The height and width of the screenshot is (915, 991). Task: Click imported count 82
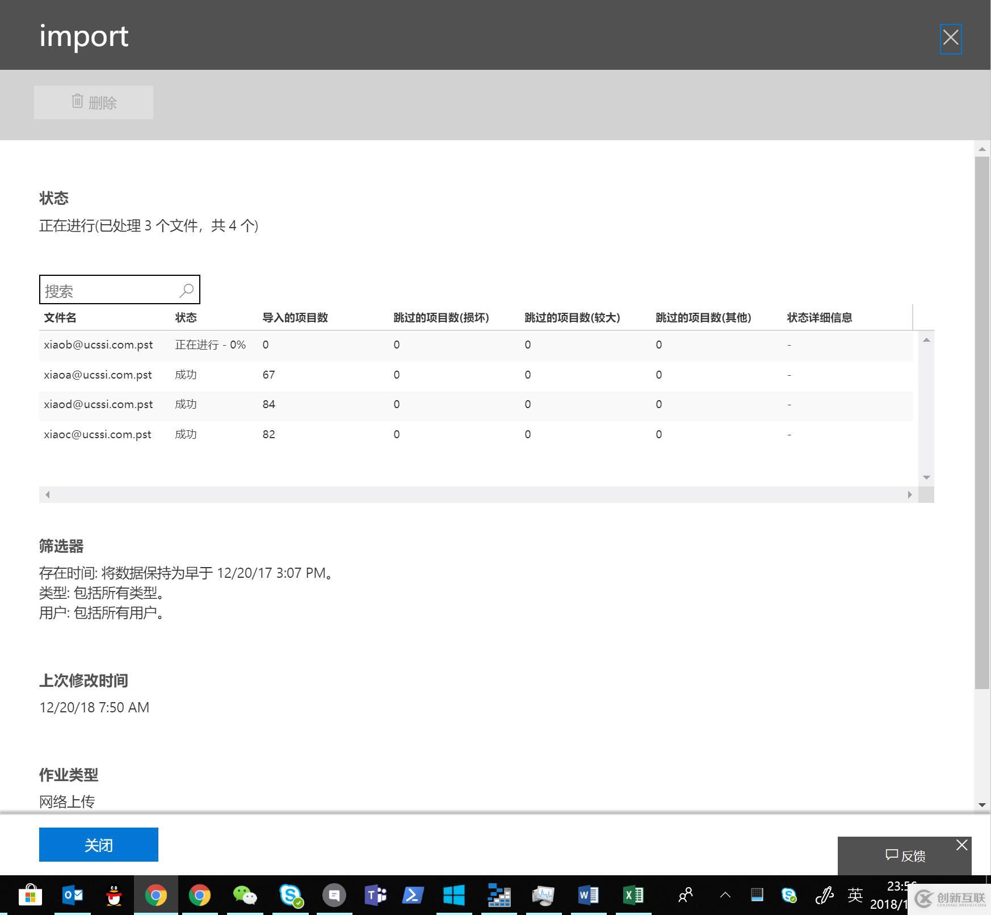click(x=268, y=435)
